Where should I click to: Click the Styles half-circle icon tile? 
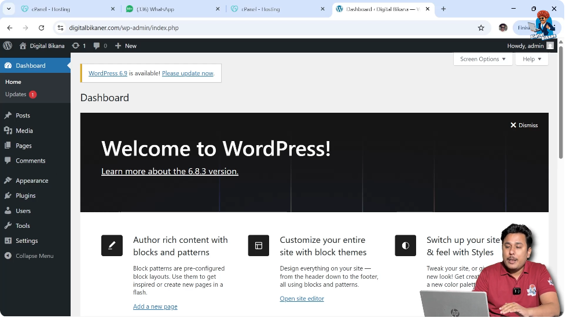405,246
